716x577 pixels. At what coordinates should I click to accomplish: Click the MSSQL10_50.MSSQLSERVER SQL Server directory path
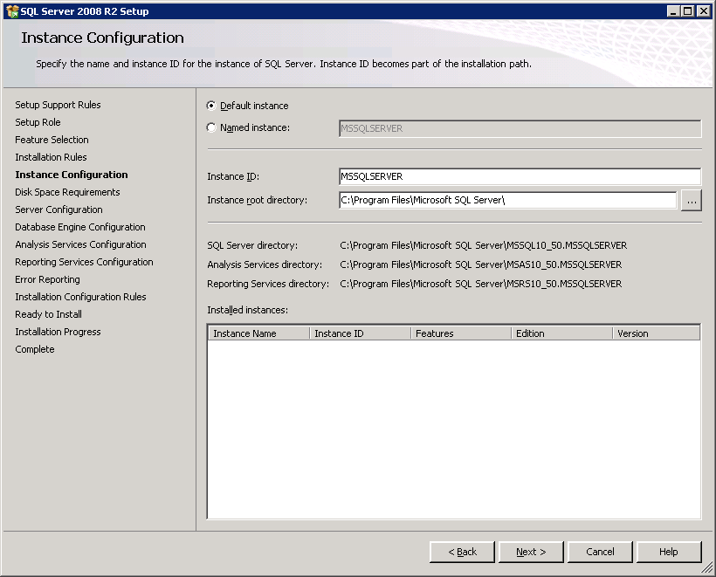[x=484, y=245]
